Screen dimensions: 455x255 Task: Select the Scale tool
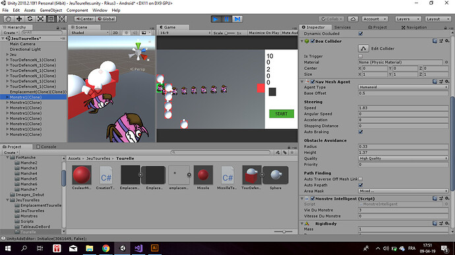click(x=40, y=19)
